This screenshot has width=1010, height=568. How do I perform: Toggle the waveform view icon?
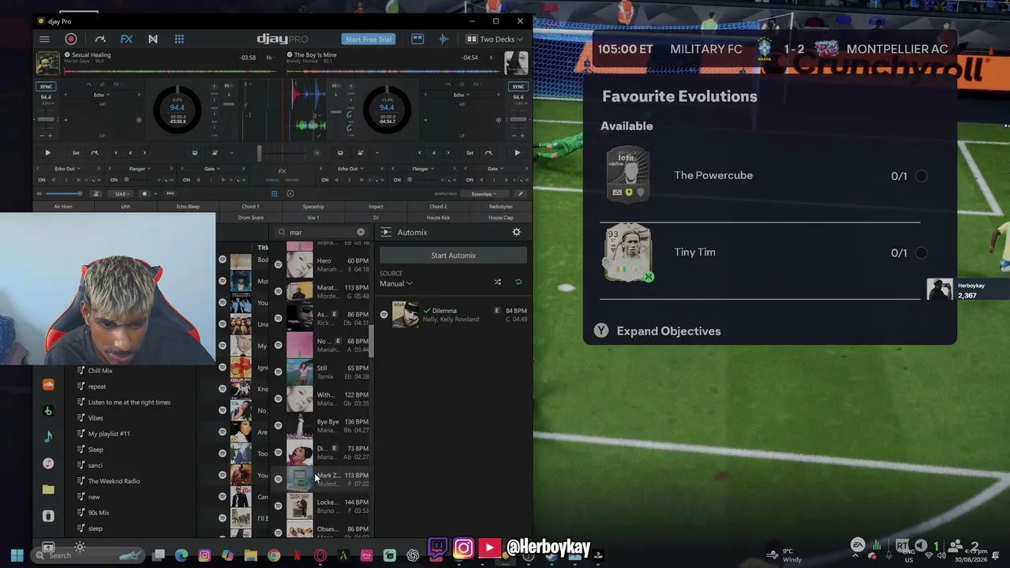tap(443, 39)
